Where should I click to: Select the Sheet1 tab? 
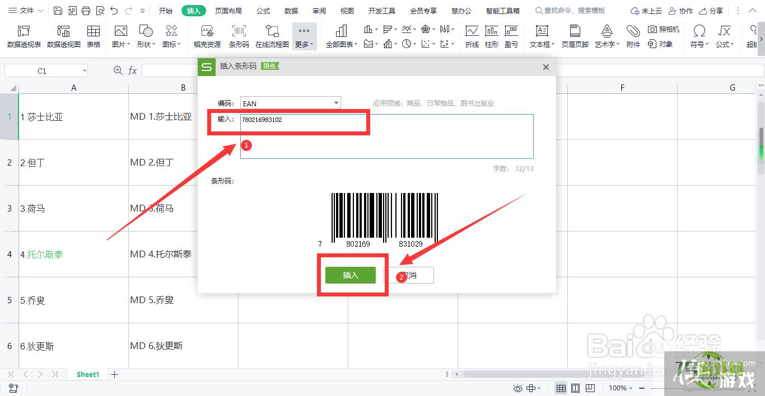click(88, 374)
